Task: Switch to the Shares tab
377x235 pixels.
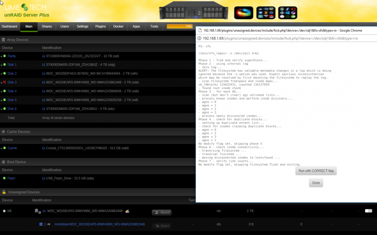Action: click(x=47, y=26)
